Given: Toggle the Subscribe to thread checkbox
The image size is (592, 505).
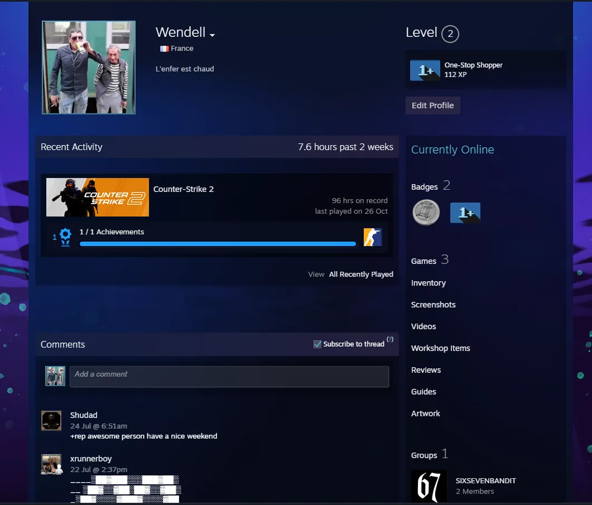Looking at the screenshot, I should click(317, 344).
